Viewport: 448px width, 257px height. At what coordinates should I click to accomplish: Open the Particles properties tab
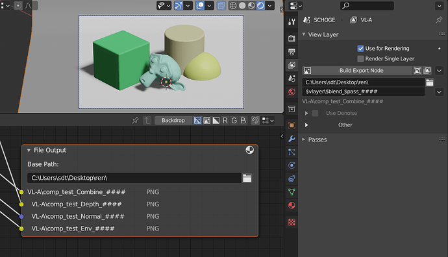[x=292, y=153]
